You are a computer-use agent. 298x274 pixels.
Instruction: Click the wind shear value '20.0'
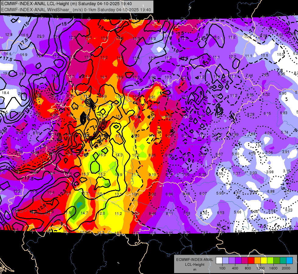(40, 36)
